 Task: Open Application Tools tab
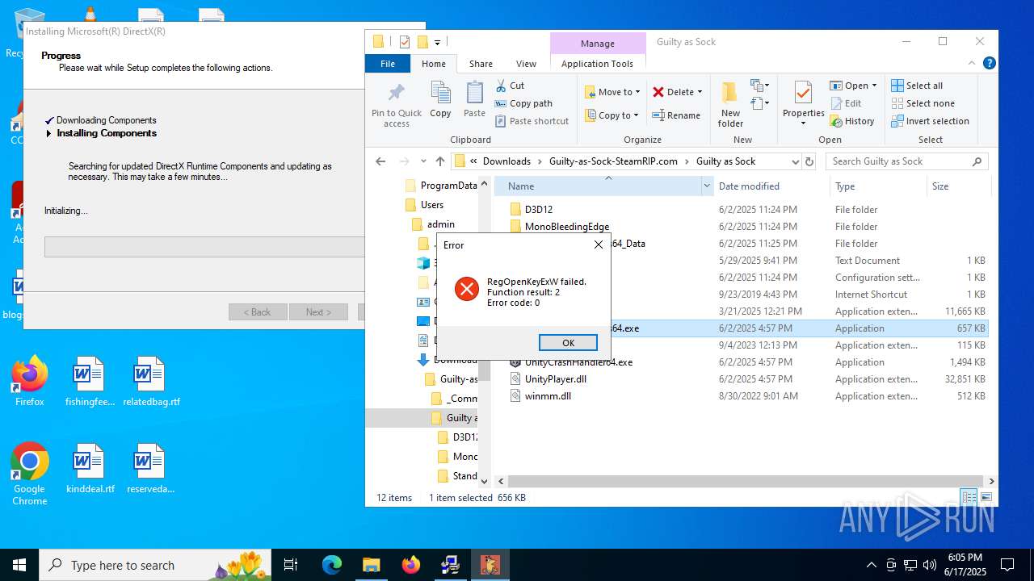597,64
